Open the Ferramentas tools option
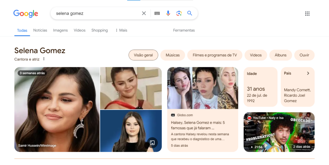Screen dimensions: 329x165 [x=184, y=30]
